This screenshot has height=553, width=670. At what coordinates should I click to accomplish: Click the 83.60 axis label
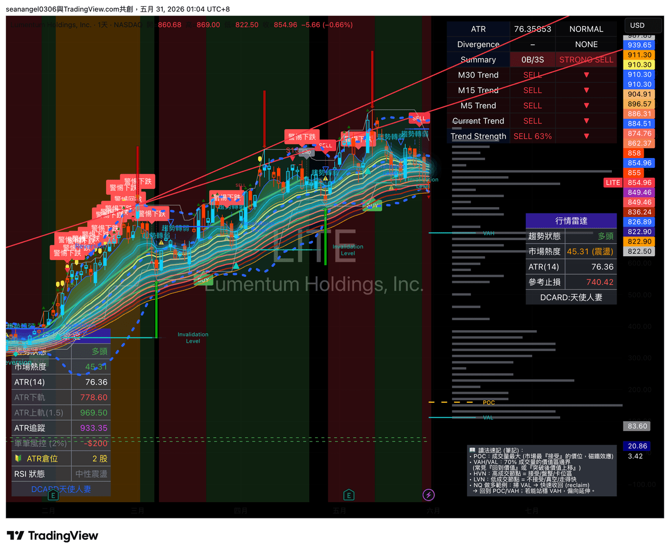(x=637, y=426)
